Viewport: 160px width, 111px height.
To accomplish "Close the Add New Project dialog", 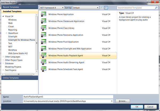I will [155, 2].
